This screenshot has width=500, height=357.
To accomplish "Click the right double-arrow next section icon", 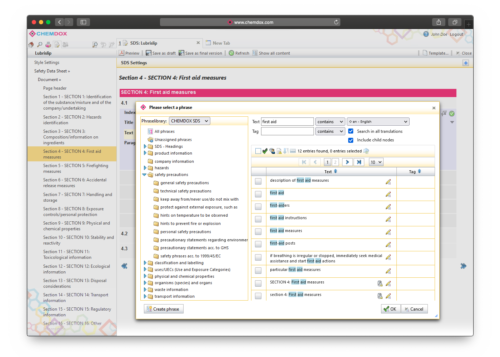I will [x=463, y=266].
